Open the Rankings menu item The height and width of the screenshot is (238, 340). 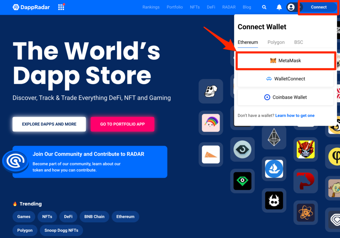point(151,7)
